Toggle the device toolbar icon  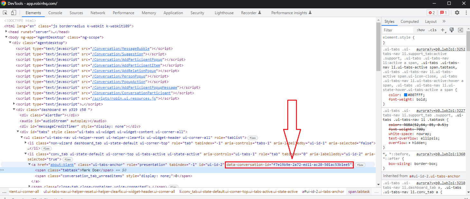[x=14, y=13]
